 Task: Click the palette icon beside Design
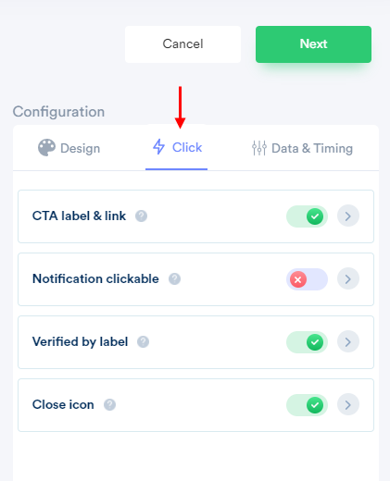tap(46, 148)
